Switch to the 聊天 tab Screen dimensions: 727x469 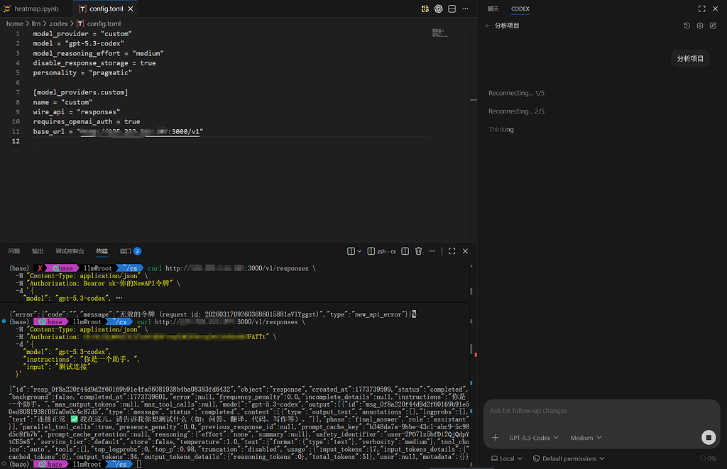tap(493, 9)
